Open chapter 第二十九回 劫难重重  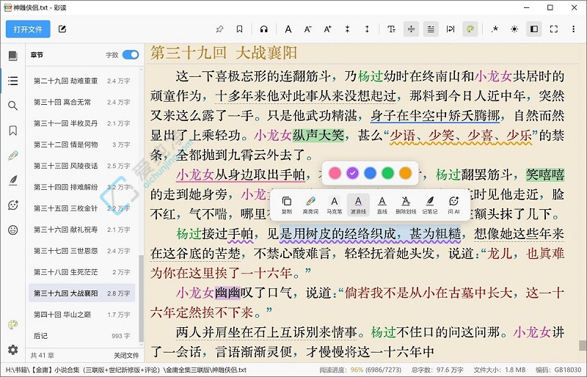tap(81, 81)
